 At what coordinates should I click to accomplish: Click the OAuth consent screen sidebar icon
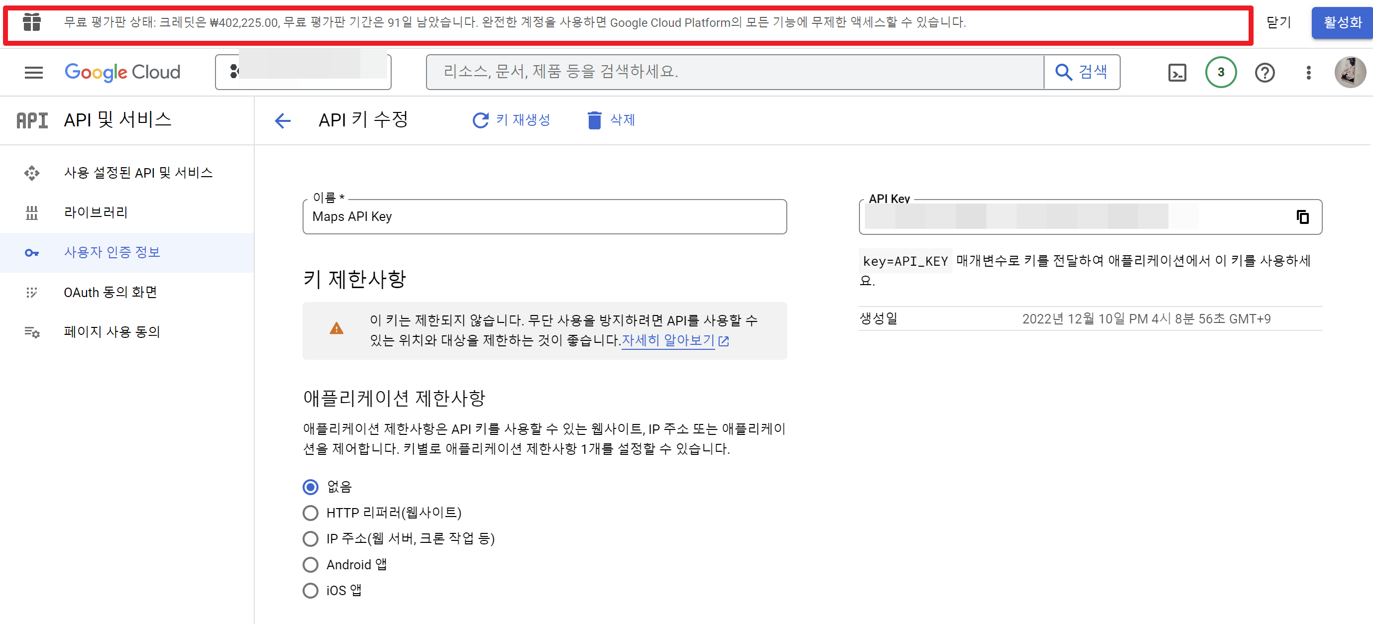(x=32, y=292)
